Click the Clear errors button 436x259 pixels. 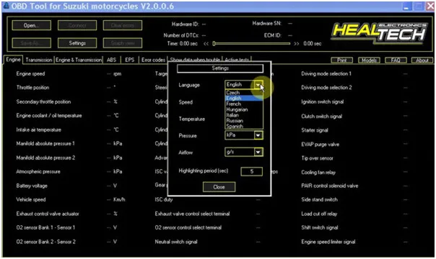click(x=123, y=25)
